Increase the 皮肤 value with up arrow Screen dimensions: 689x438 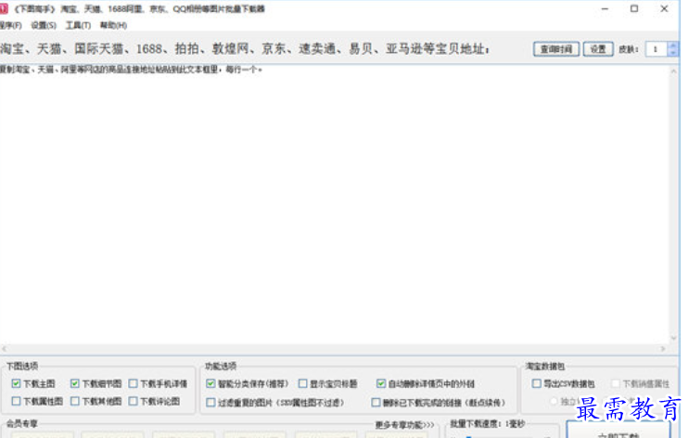point(672,45)
